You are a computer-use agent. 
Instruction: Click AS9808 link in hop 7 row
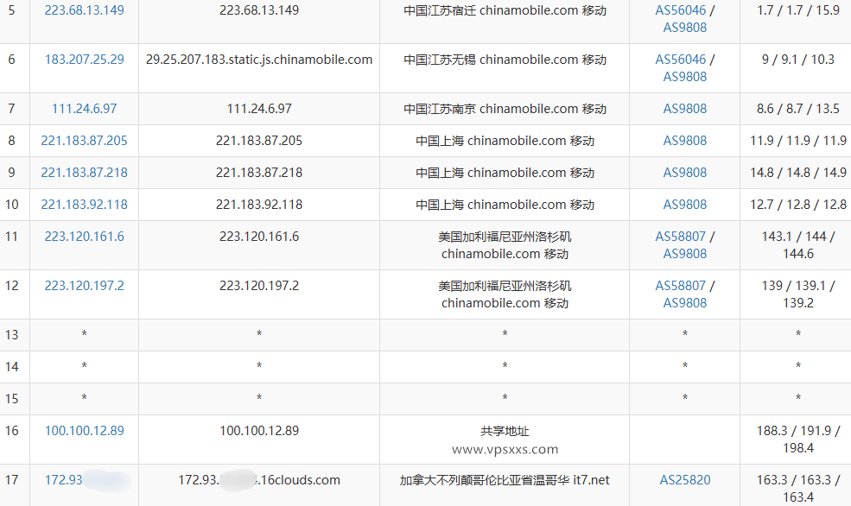tap(685, 109)
